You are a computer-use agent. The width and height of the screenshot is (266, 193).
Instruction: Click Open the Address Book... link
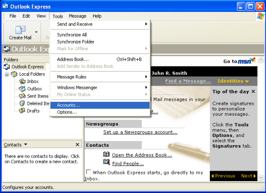pos(142,155)
